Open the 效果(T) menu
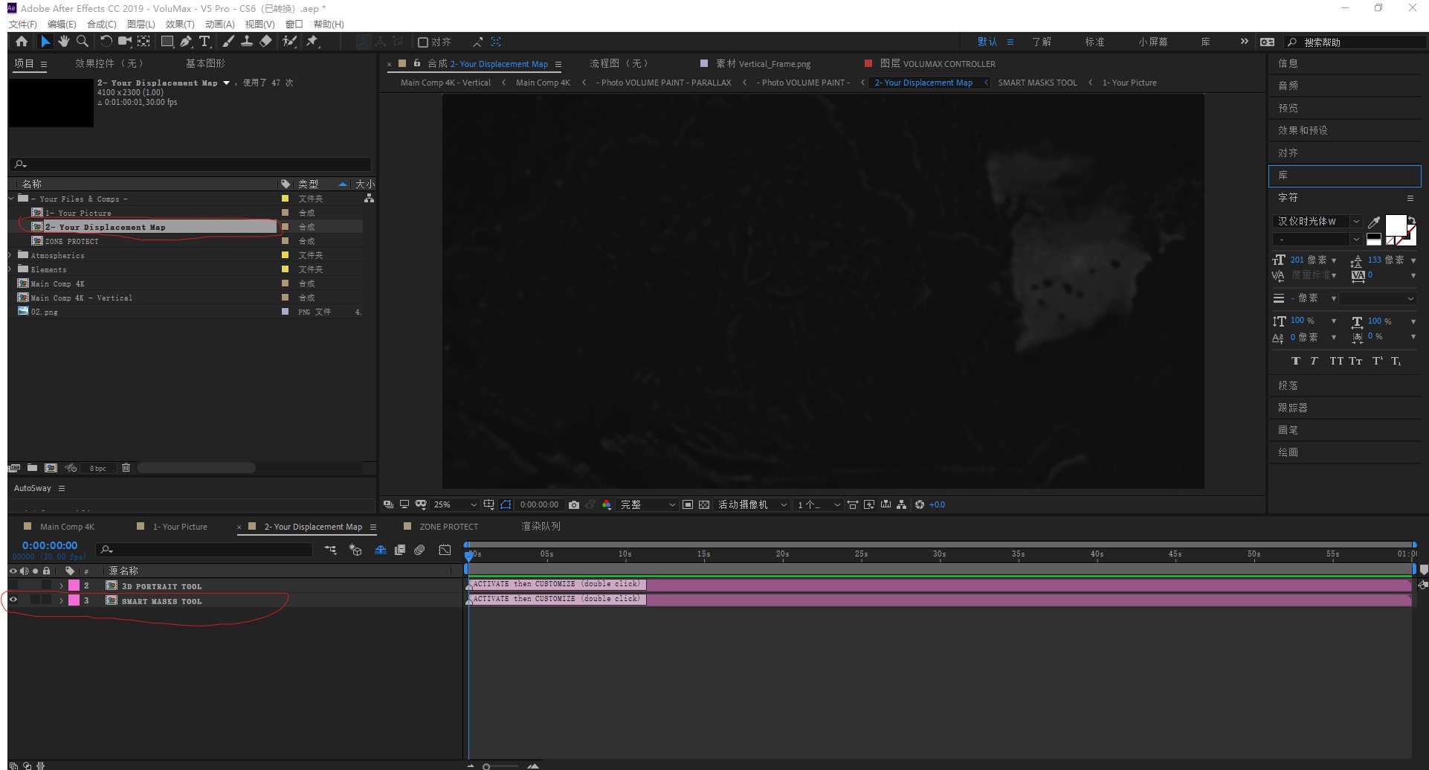The width and height of the screenshot is (1429, 770). [180, 24]
